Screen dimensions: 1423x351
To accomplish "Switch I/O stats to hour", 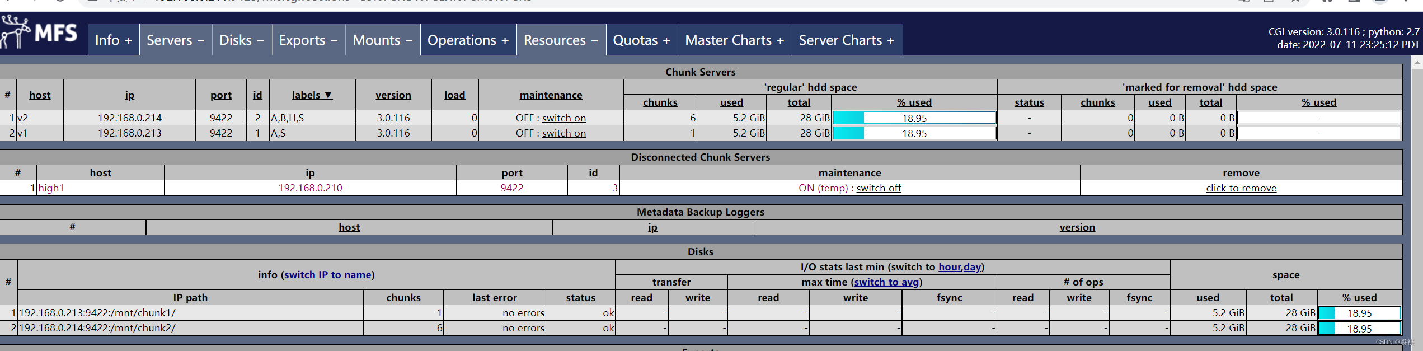I will point(950,267).
